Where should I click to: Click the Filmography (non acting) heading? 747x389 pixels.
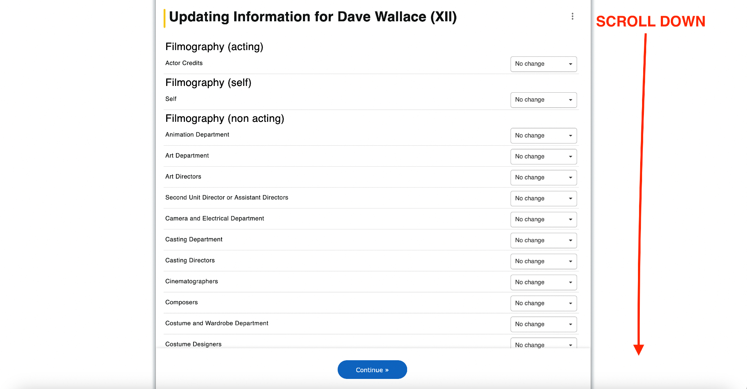pyautogui.click(x=224, y=118)
